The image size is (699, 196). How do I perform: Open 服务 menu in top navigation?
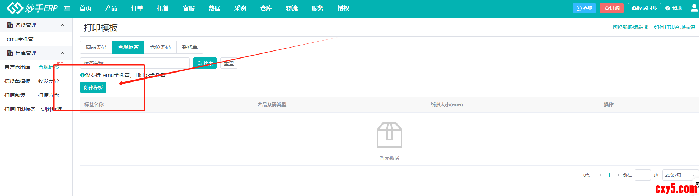(x=318, y=8)
